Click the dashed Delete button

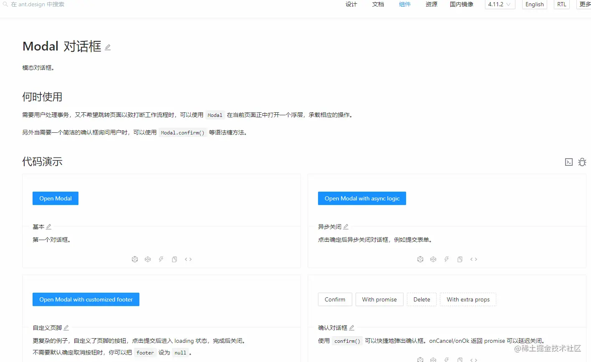pos(422,299)
